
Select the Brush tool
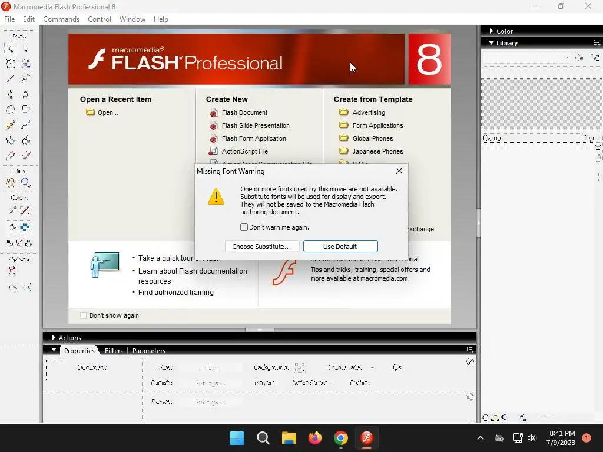click(x=26, y=125)
